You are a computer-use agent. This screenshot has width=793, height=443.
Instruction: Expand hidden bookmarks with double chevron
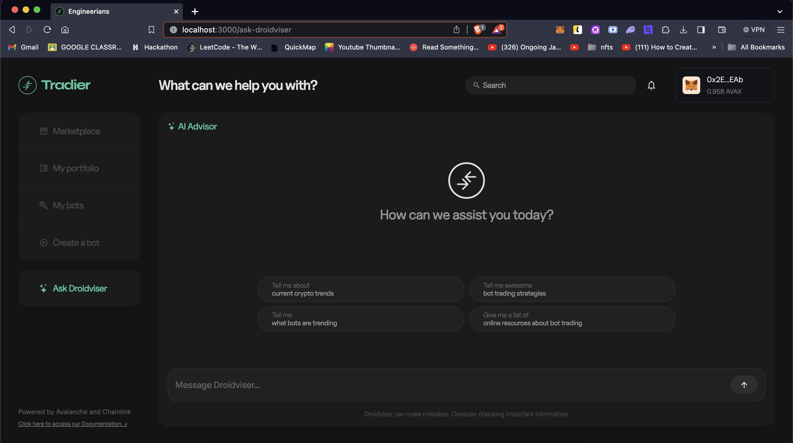click(714, 47)
